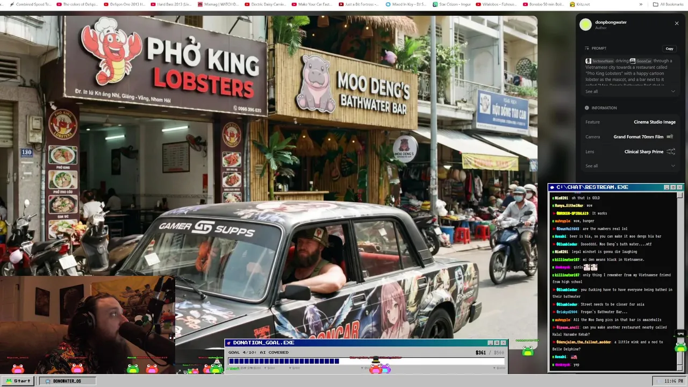This screenshot has height=387, width=688.
Task: Click the 'GOAL 4/10: AI COVERED' label
Action: pyautogui.click(x=258, y=352)
